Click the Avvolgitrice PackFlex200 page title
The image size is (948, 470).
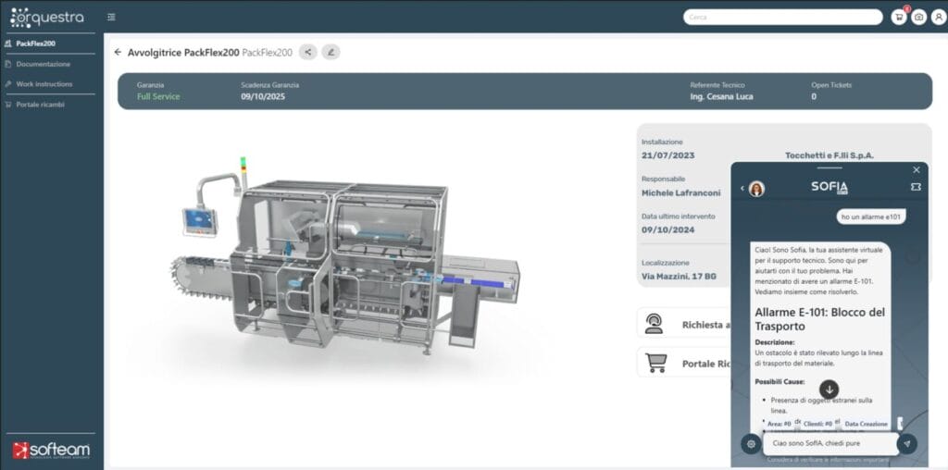tap(183, 53)
